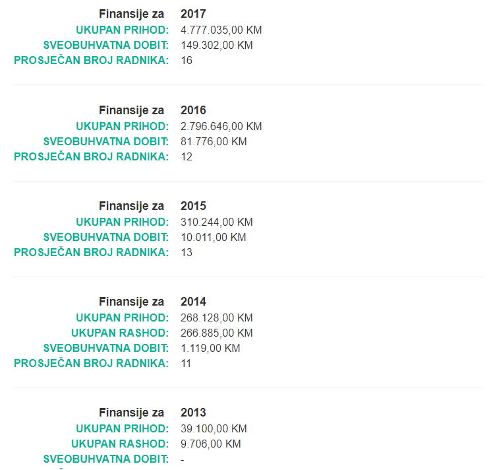Click the 2016 PROSJEČAN BROJ RADNIKA label
The width and height of the screenshot is (491, 470).
(91, 156)
